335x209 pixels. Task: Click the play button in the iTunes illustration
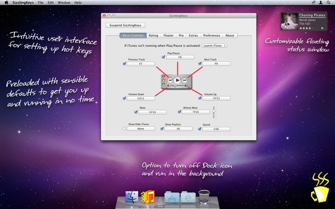tap(177, 80)
